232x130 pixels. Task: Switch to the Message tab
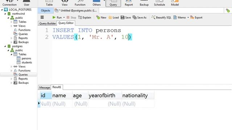click(x=45, y=87)
